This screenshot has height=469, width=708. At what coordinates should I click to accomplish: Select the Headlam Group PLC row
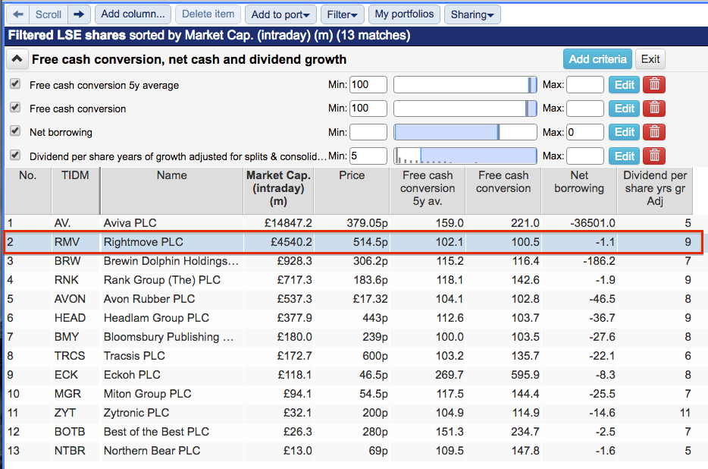pyautogui.click(x=349, y=318)
